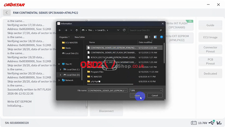The height and width of the screenshot is (127, 225).
Task: Cancel the file selection dialog
Action: tap(155, 95)
